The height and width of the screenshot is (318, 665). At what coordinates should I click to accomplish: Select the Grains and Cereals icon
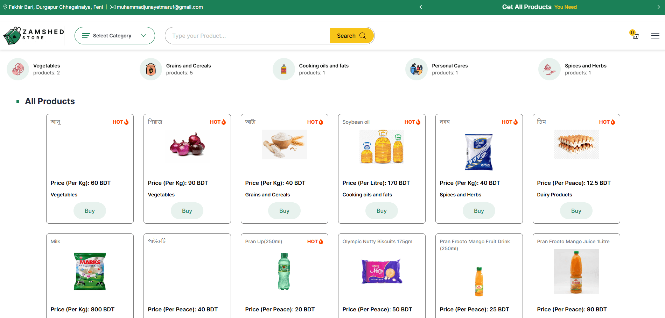pos(151,69)
